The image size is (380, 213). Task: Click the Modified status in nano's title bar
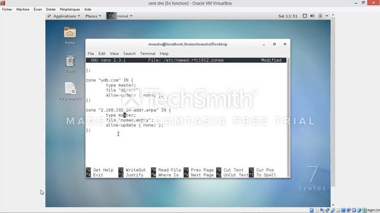271,60
